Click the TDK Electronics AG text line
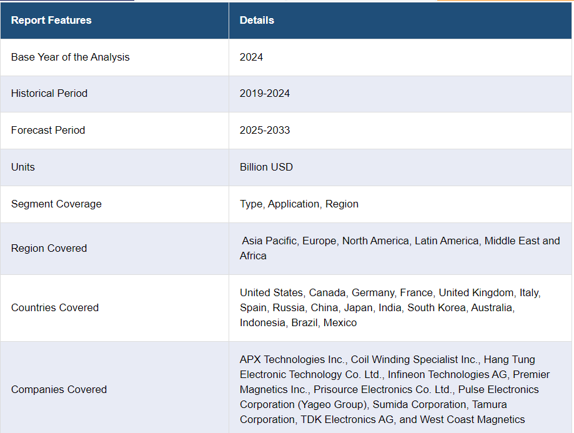Viewport: 574px width, 433px height. coord(382,419)
